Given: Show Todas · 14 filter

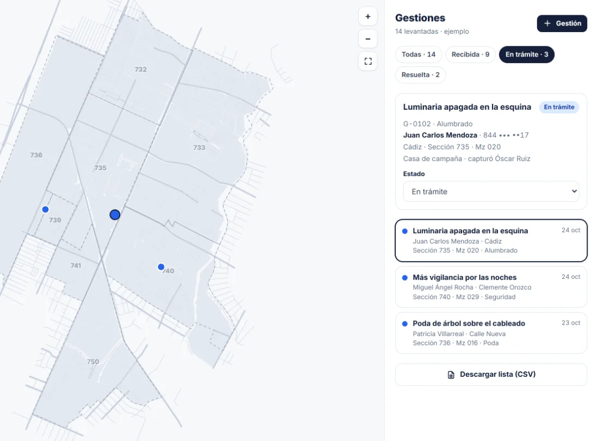Looking at the screenshot, I should click(419, 54).
